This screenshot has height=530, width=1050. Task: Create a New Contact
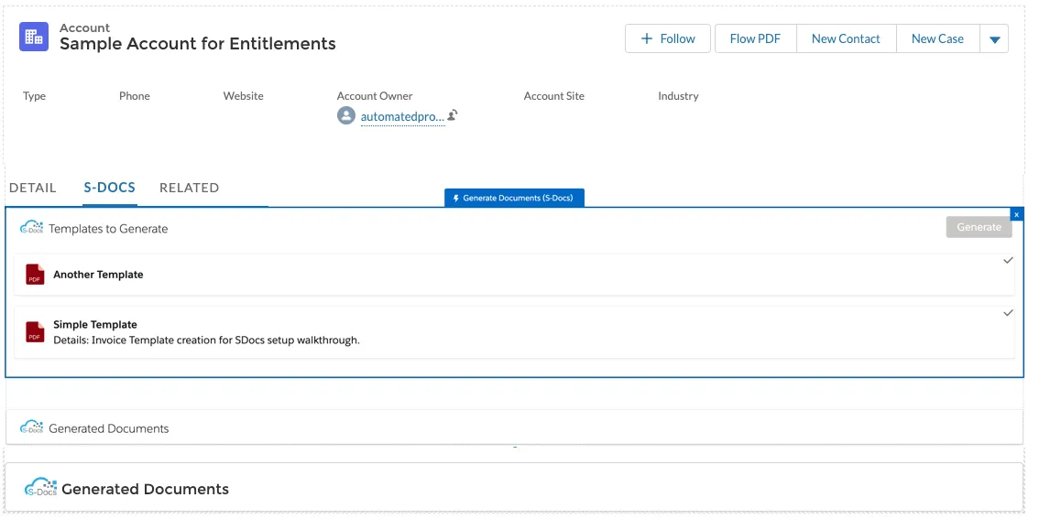[846, 38]
